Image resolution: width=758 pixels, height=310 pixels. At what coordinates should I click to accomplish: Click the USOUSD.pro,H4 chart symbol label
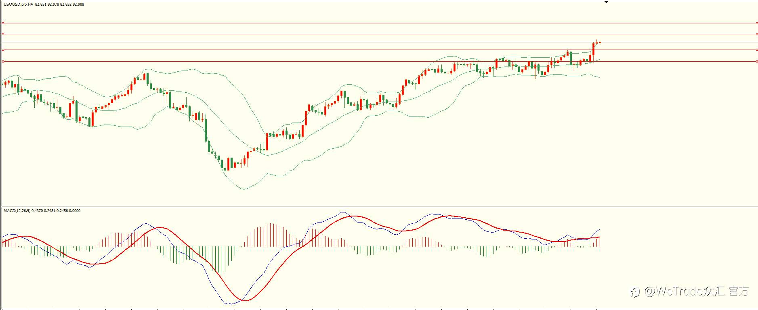pyautogui.click(x=18, y=4)
